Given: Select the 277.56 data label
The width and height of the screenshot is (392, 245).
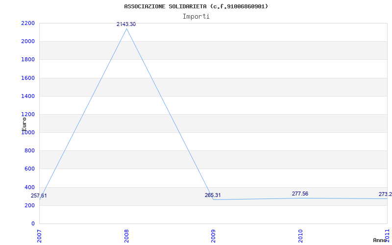Looking at the screenshot, I should 300,194.
